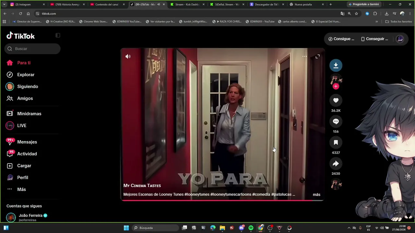This screenshot has width=415, height=233.
Task: Open the Chrome Web Store bookmark
Action: pos(93,22)
